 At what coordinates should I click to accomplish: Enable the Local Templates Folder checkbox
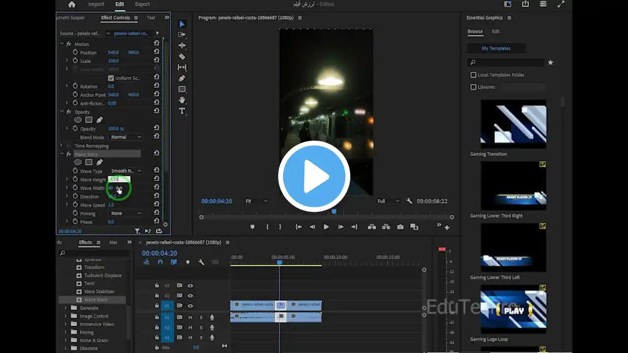pos(473,75)
